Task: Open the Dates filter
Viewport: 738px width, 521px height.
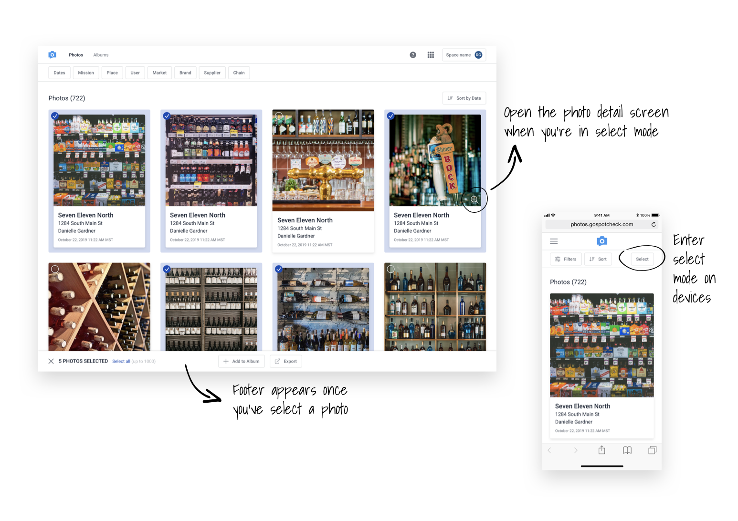Action: (x=59, y=73)
